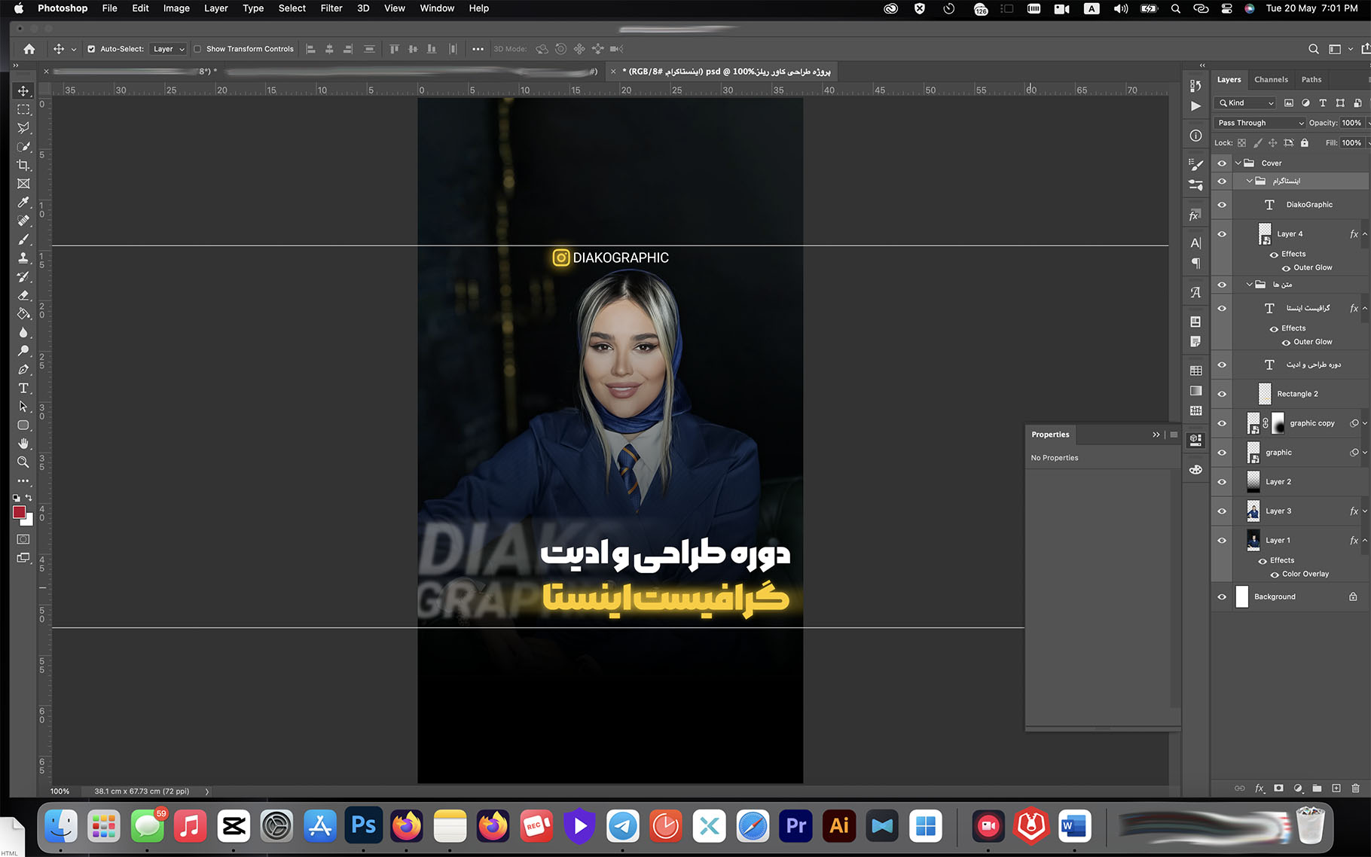This screenshot has width=1371, height=857.
Task: Click the Opacity value field
Action: [x=1352, y=123]
